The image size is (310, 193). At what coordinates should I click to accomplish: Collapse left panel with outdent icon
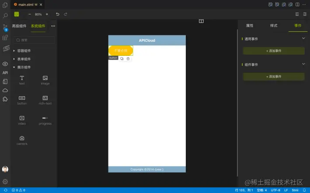tap(297, 14)
